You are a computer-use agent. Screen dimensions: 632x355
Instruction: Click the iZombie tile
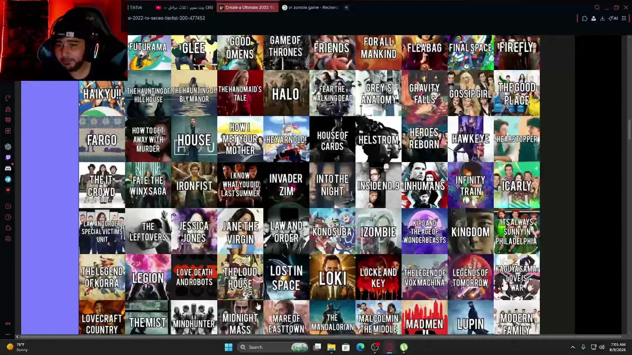pos(378,231)
